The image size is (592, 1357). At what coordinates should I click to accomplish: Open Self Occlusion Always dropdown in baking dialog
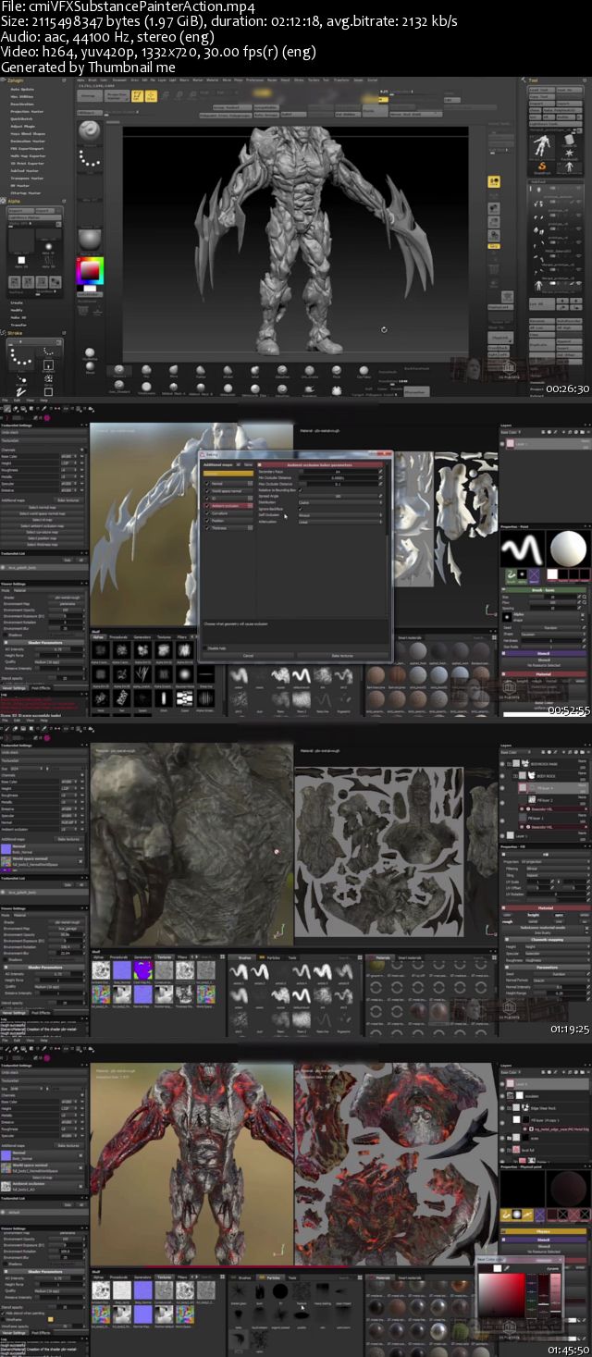point(340,515)
